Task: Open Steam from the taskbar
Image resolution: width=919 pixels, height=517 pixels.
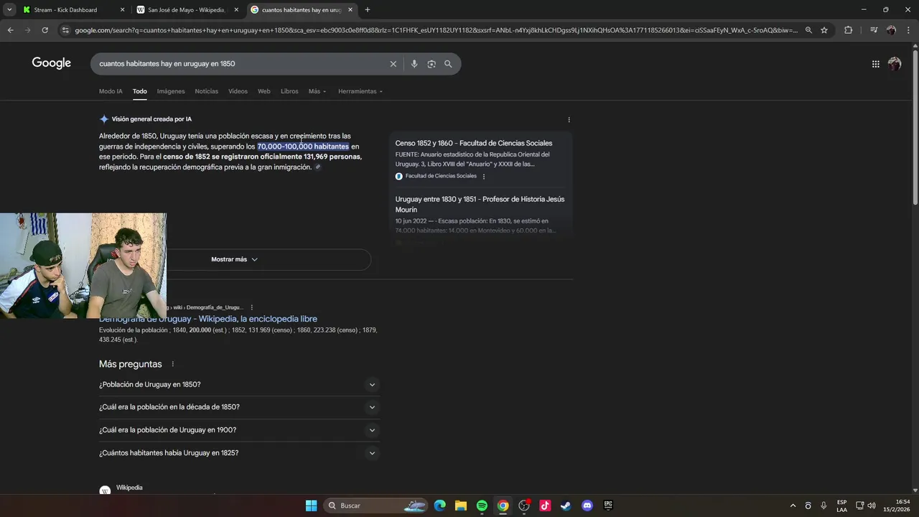Action: point(566,506)
